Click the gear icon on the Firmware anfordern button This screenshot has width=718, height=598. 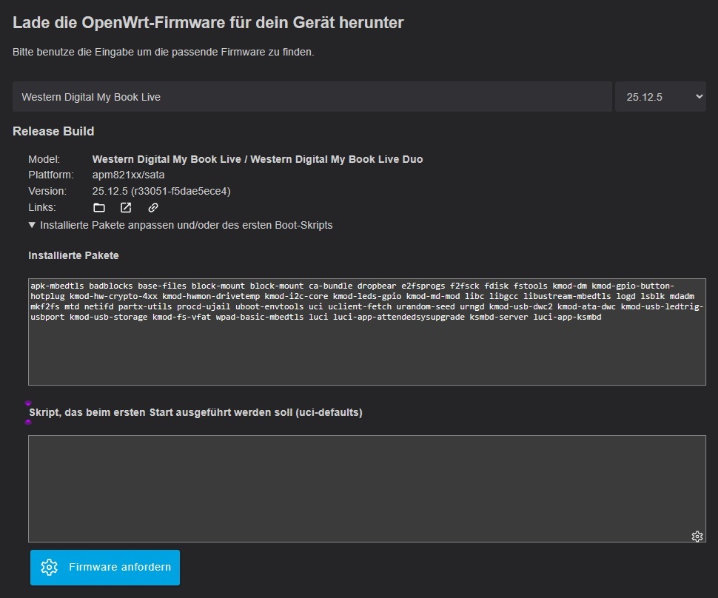49,567
